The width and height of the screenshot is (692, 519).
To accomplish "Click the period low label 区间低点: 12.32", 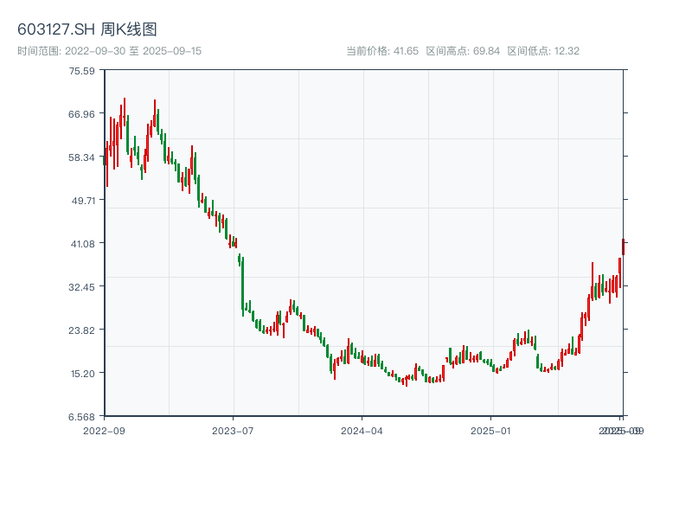I will pyautogui.click(x=543, y=51).
